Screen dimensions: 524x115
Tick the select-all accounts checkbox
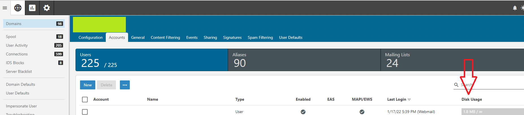point(85,100)
